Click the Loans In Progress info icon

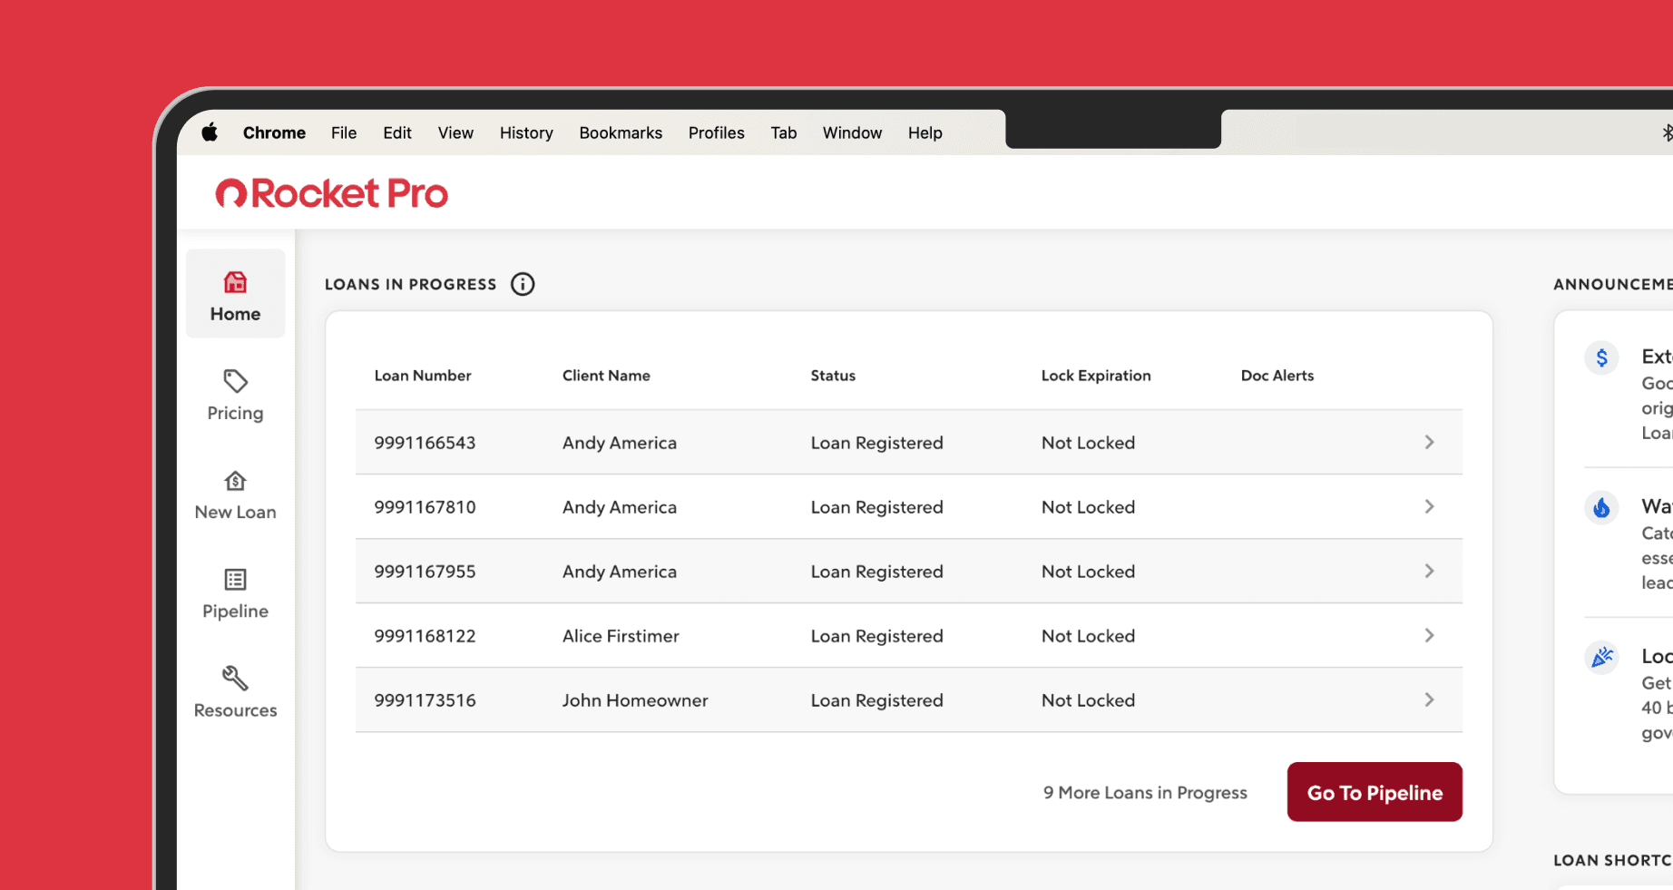point(523,284)
